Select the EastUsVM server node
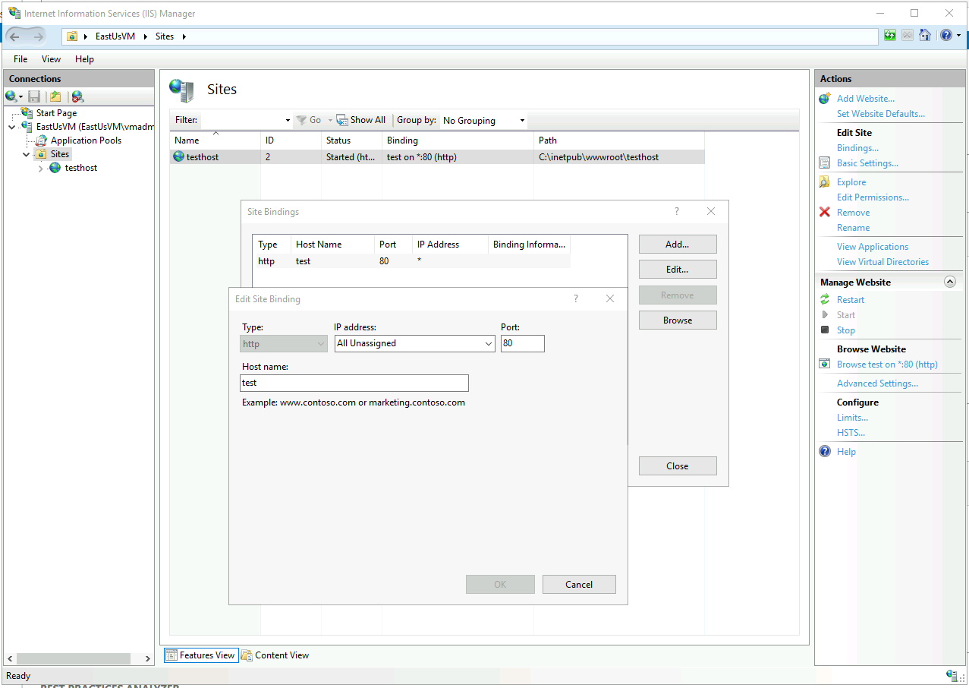This screenshot has width=969, height=688. click(x=95, y=127)
